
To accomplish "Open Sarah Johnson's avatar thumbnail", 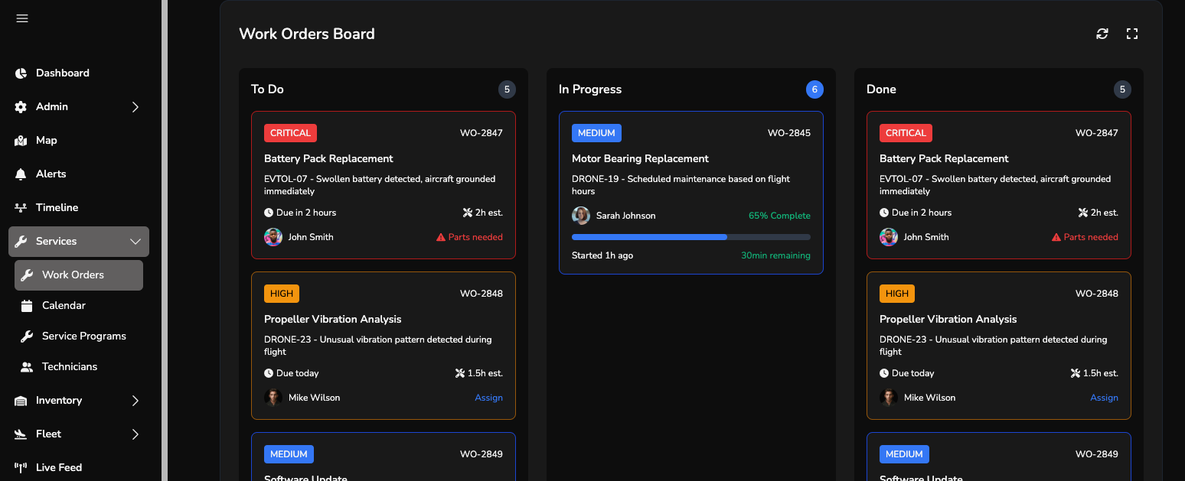I will click(x=581, y=216).
